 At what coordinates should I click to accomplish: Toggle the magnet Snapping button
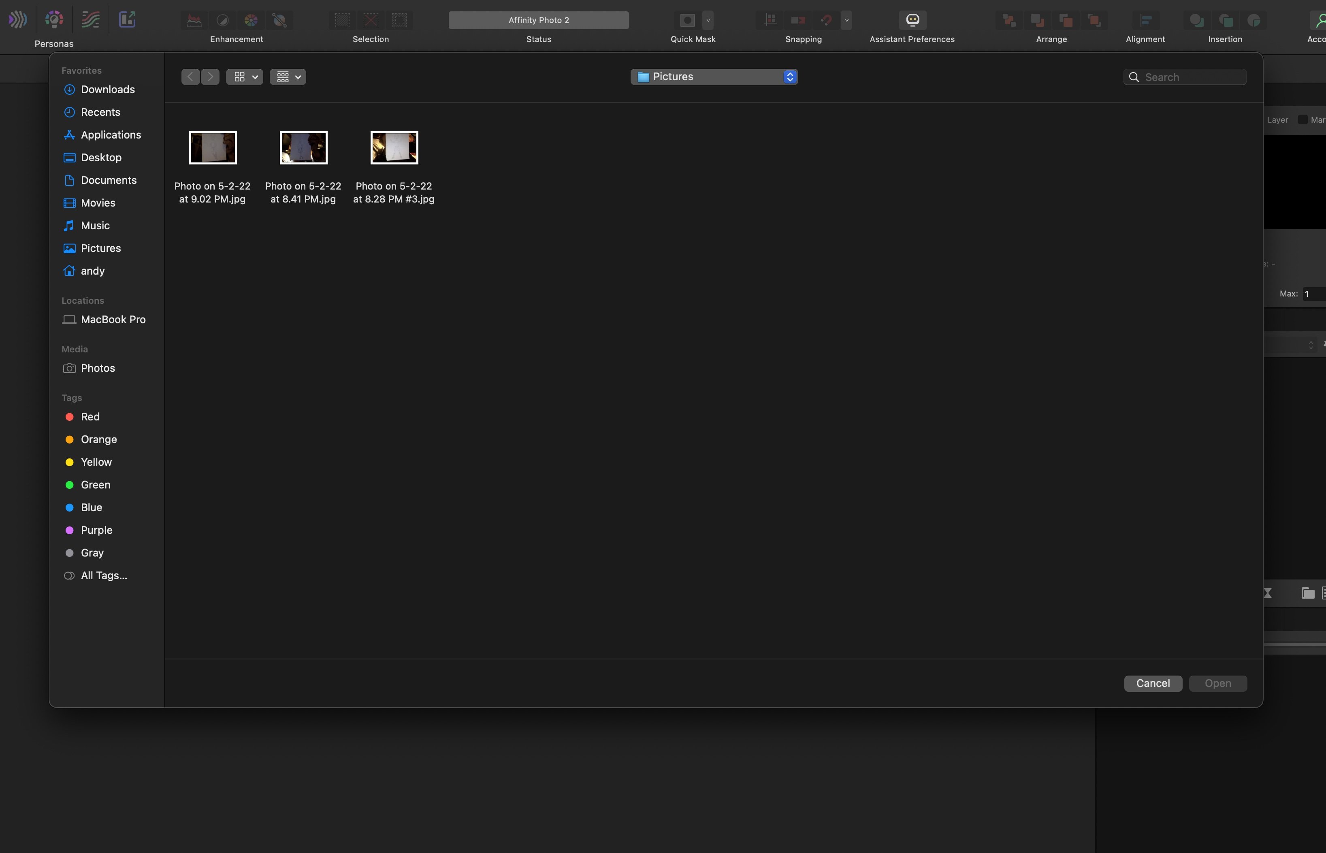826,21
